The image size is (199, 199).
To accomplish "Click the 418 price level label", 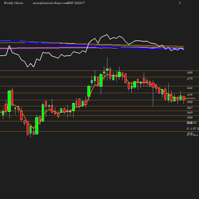I will point(190,95).
